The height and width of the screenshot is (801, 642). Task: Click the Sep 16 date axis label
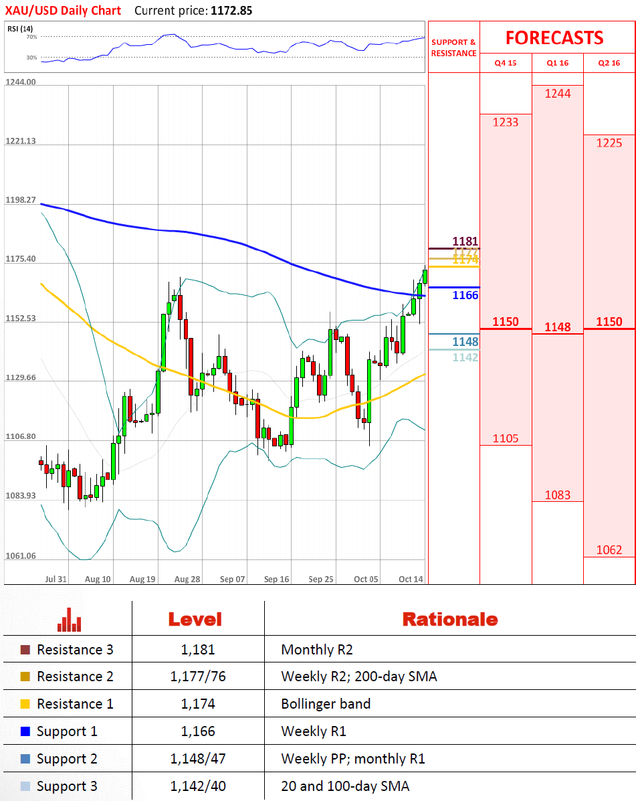tap(277, 580)
